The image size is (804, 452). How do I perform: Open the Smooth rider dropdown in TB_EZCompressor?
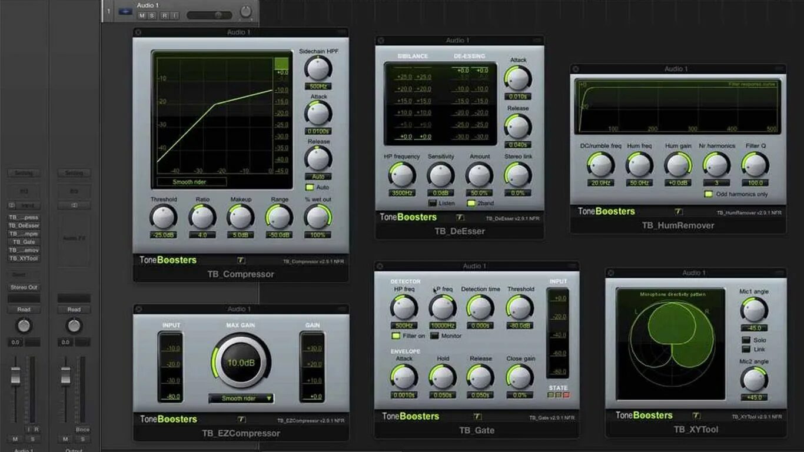[241, 398]
